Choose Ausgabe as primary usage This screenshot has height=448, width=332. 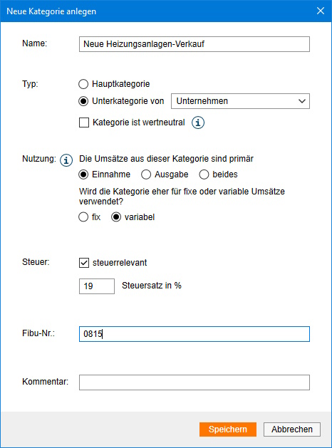[146, 174]
